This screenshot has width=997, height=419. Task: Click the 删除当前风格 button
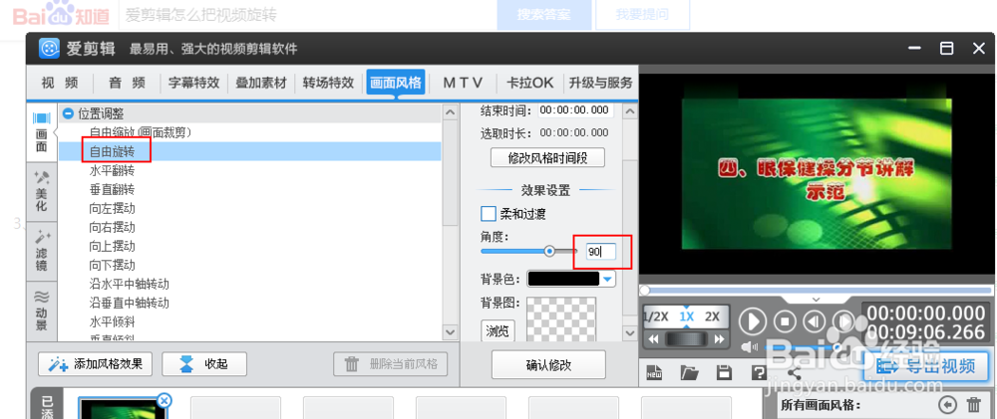391,364
